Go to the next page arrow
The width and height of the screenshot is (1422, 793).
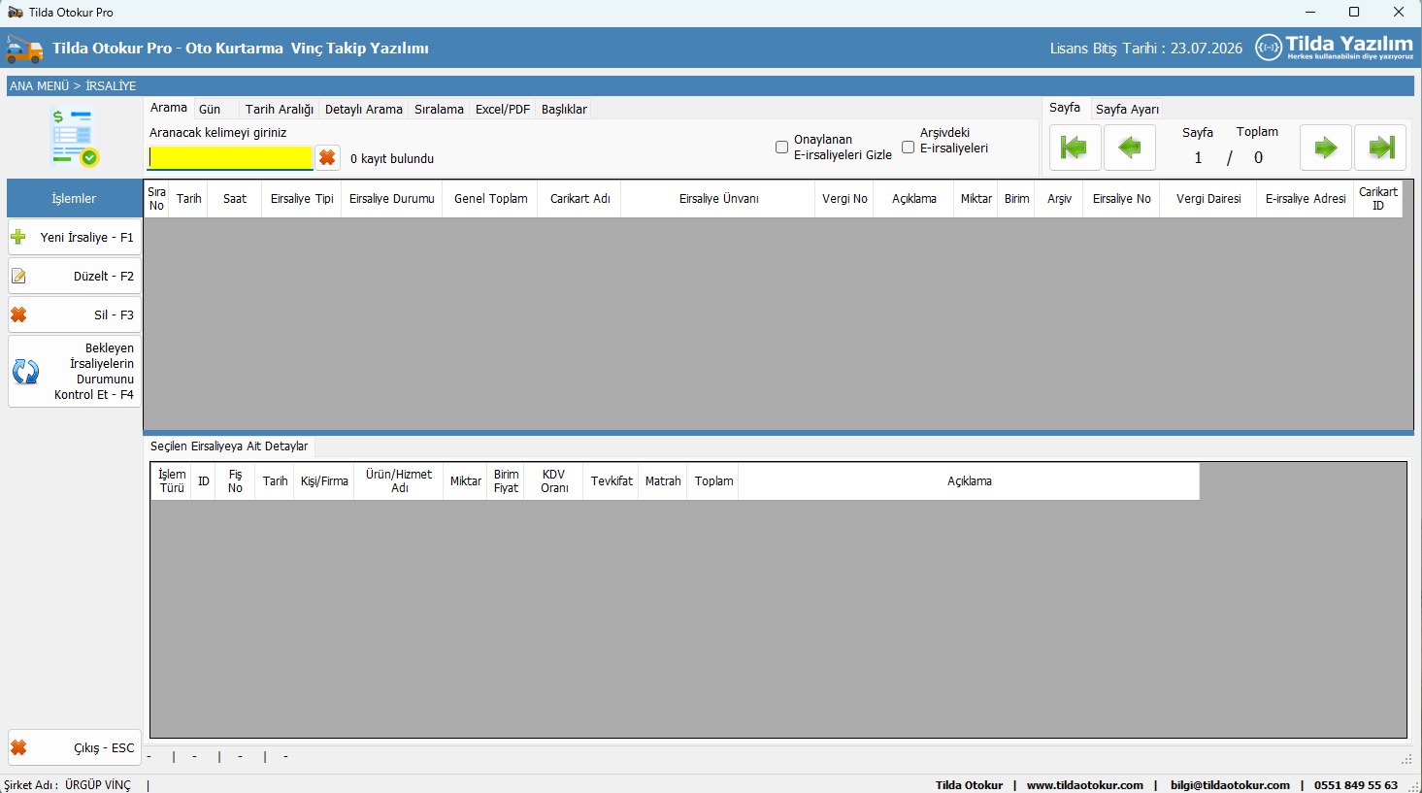click(1325, 148)
